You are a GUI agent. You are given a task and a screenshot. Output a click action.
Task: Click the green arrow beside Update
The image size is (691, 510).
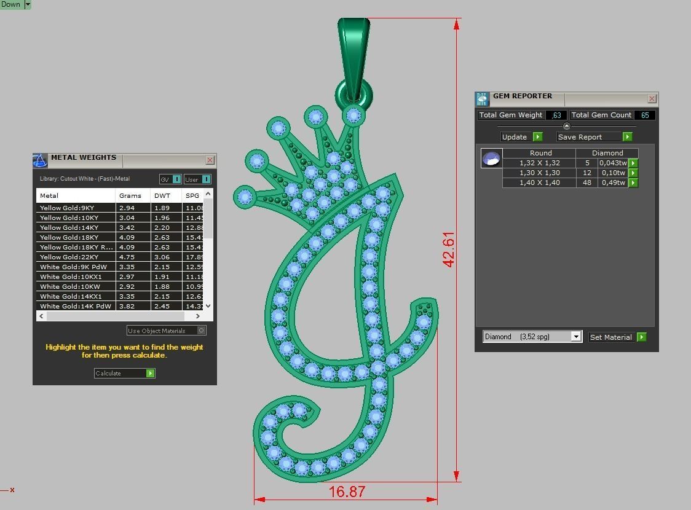point(538,137)
